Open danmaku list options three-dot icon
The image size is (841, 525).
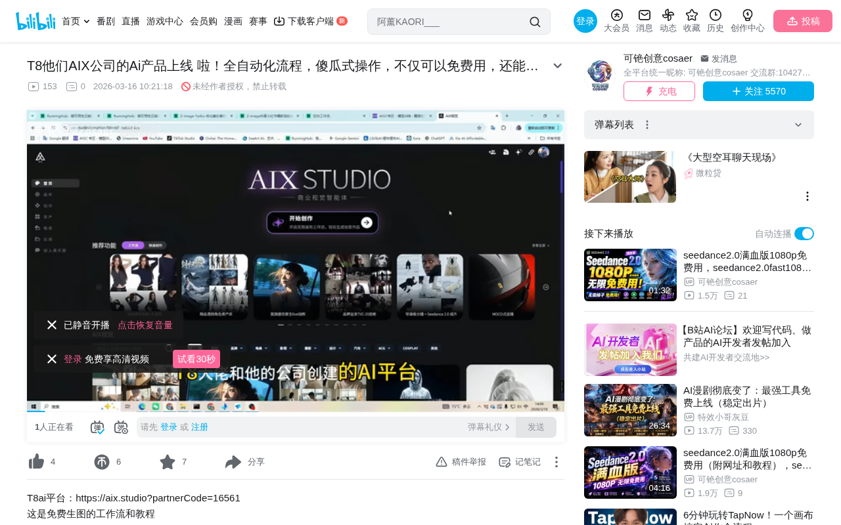[647, 125]
